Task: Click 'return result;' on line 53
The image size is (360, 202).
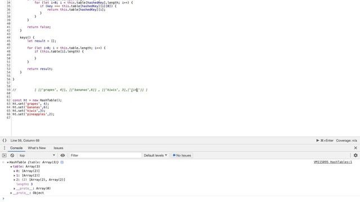Action: (x=40, y=68)
